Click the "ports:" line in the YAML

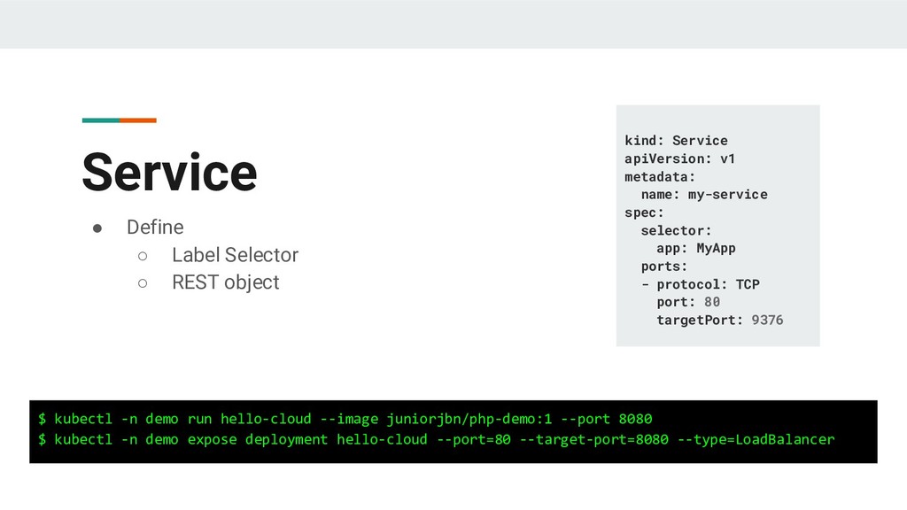[664, 266]
